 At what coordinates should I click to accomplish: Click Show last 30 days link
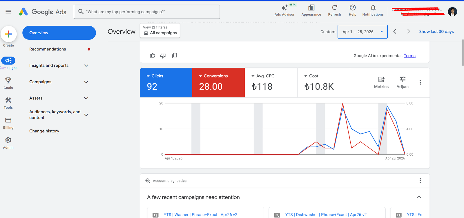[x=436, y=32]
